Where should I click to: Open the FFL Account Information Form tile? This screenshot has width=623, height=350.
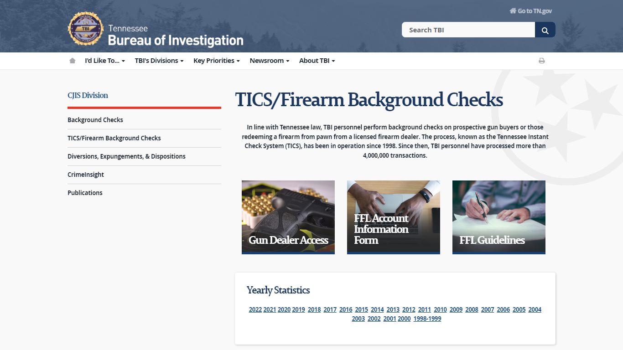point(394,217)
